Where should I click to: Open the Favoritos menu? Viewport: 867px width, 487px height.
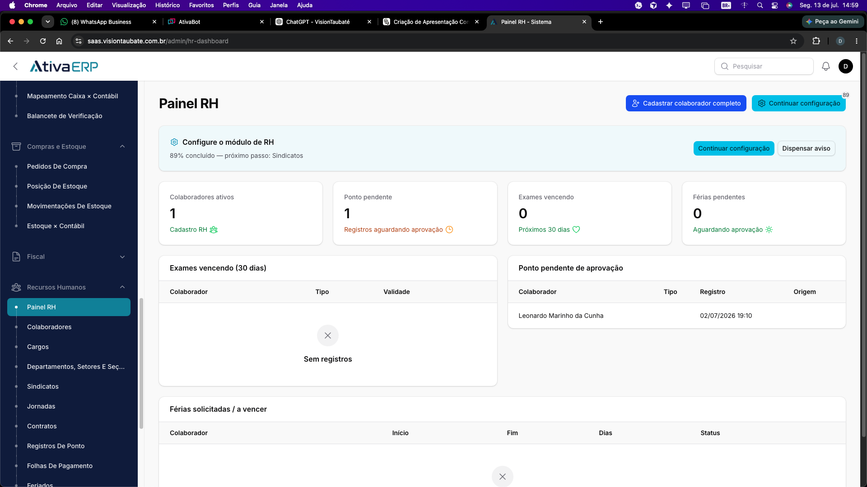(201, 5)
